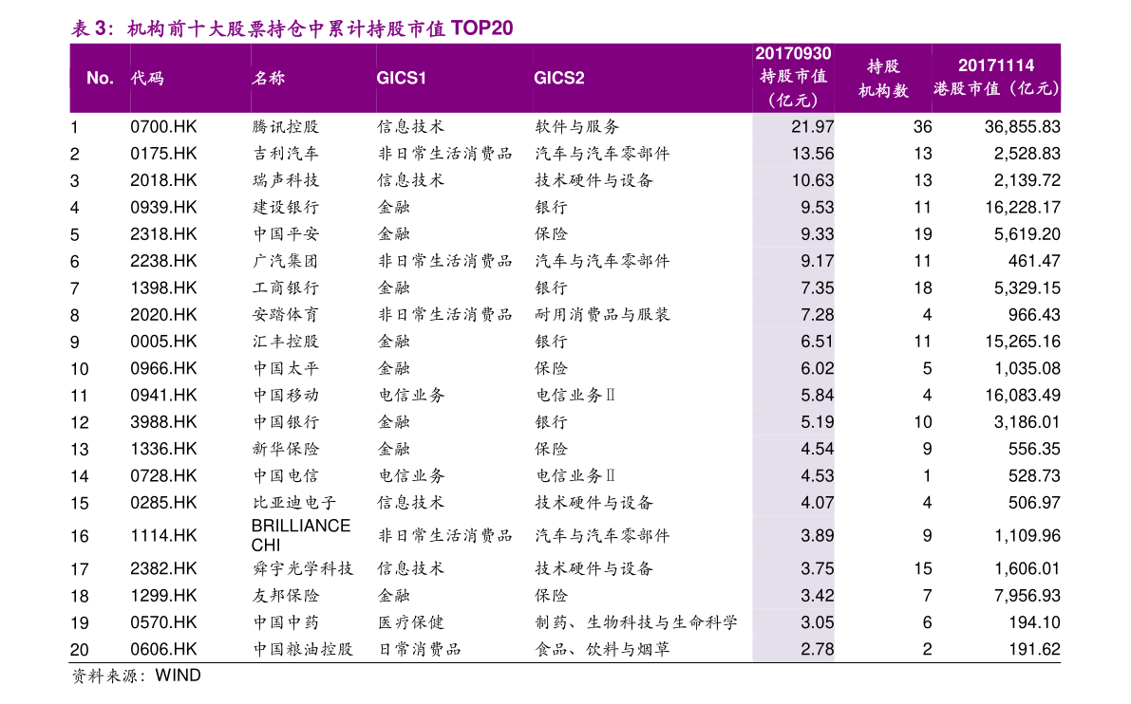The height and width of the screenshot is (704, 1131).
Task: Select stock code 1114.HK
Action: pyautogui.click(x=163, y=536)
